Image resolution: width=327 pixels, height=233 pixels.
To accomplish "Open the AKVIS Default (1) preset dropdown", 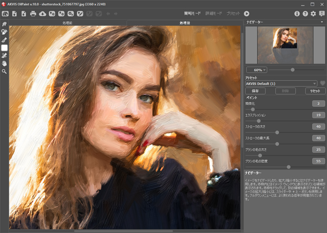I will click(281, 83).
